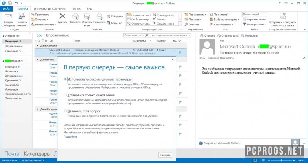Click Ignore (Пропустить) icon

pos(33,15)
